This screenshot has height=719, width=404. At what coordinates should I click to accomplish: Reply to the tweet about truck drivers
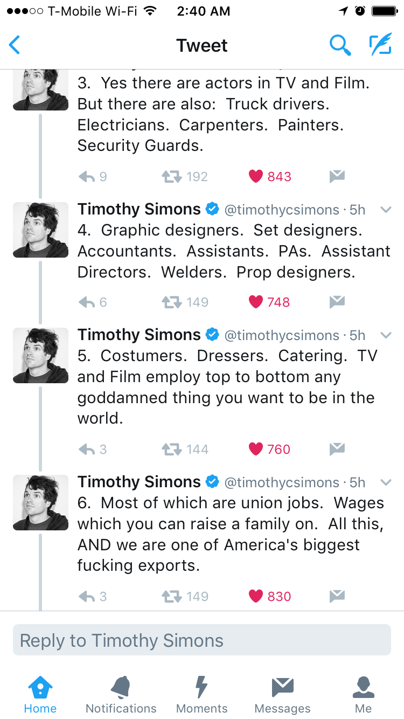tap(87, 176)
